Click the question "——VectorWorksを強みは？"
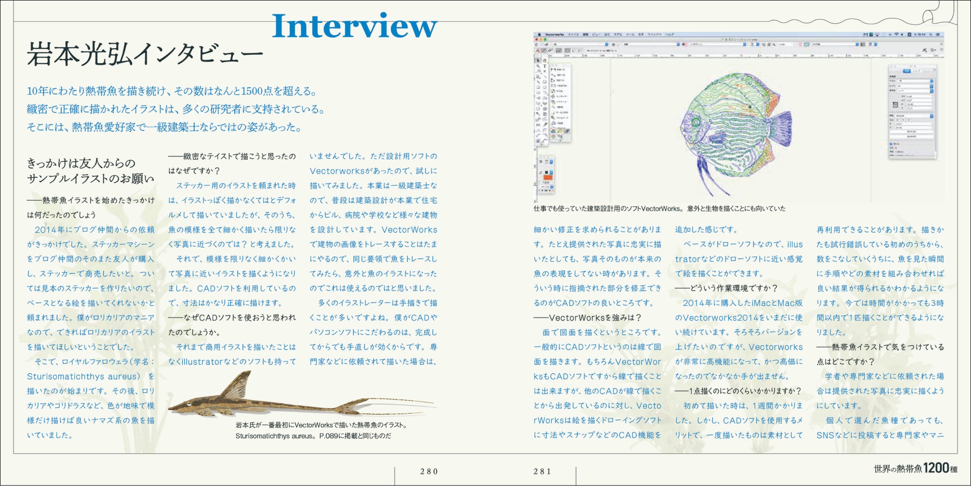The image size is (971, 486). [588, 318]
